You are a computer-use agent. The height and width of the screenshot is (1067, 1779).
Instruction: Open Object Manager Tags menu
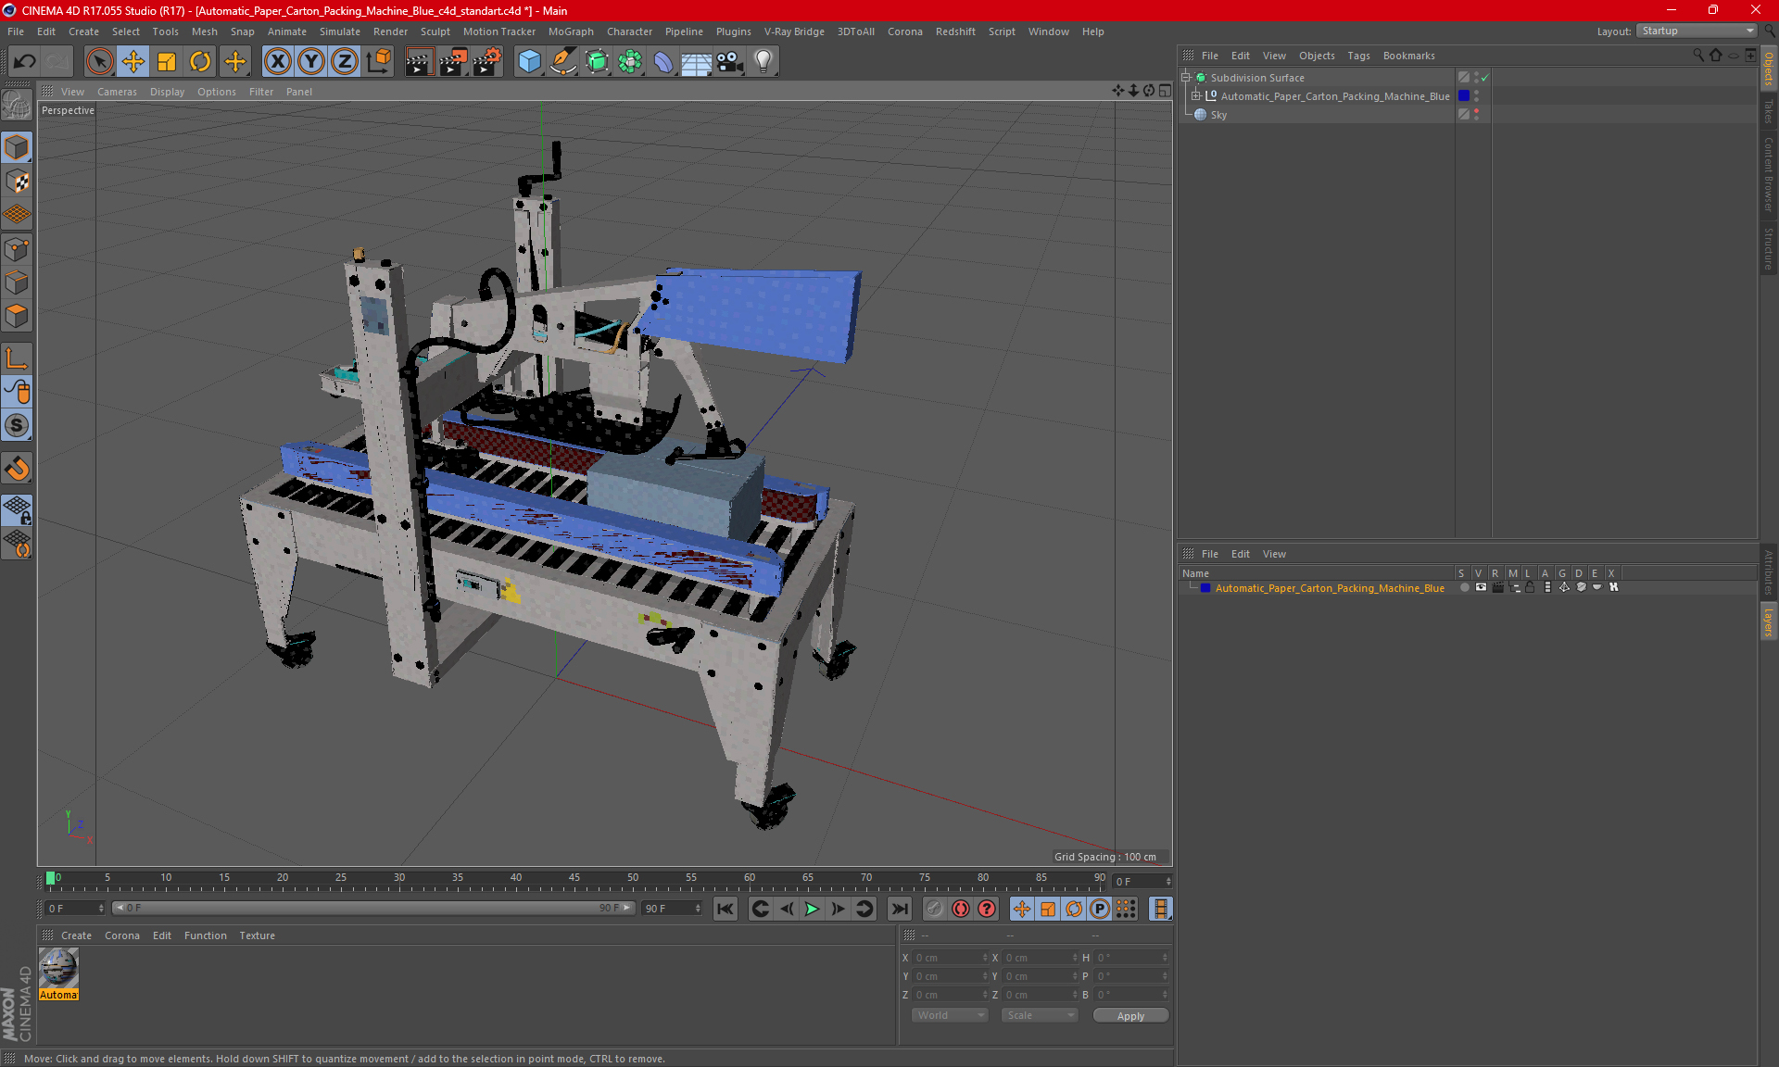pos(1358,56)
